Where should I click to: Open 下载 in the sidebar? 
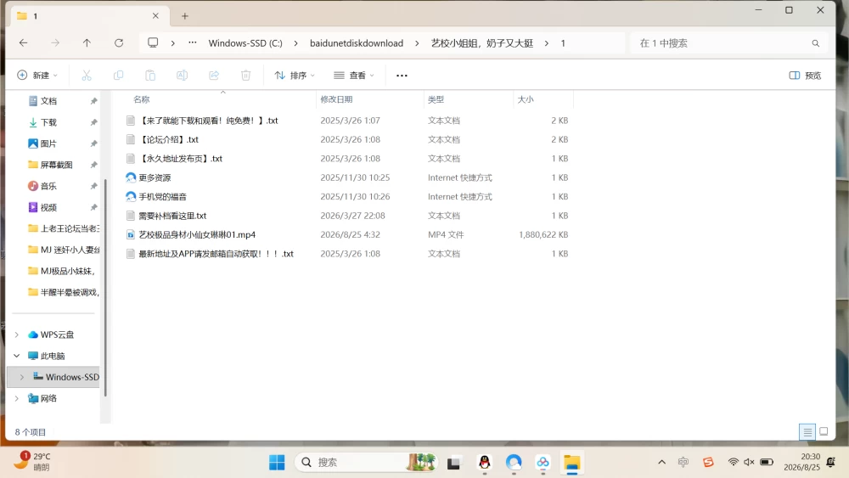click(48, 122)
